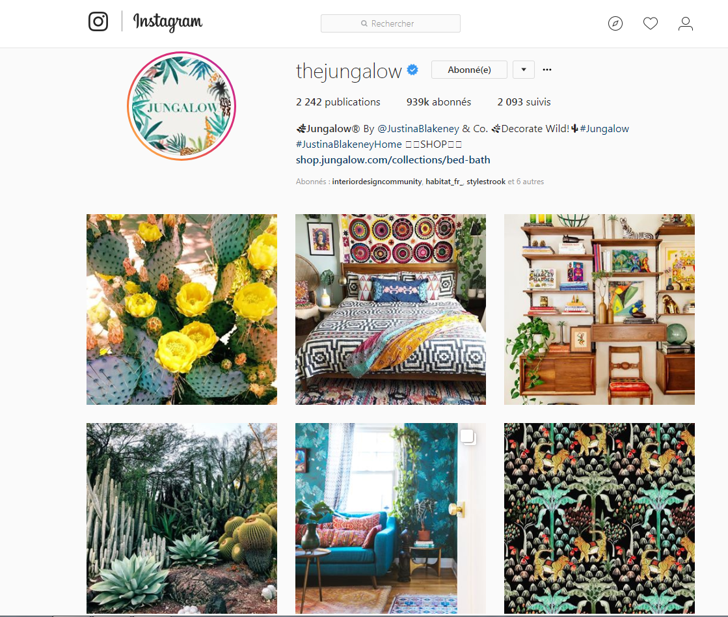The height and width of the screenshot is (617, 728).
Task: Click the multi-photo carousel icon on sofa post
Action: tap(468, 437)
